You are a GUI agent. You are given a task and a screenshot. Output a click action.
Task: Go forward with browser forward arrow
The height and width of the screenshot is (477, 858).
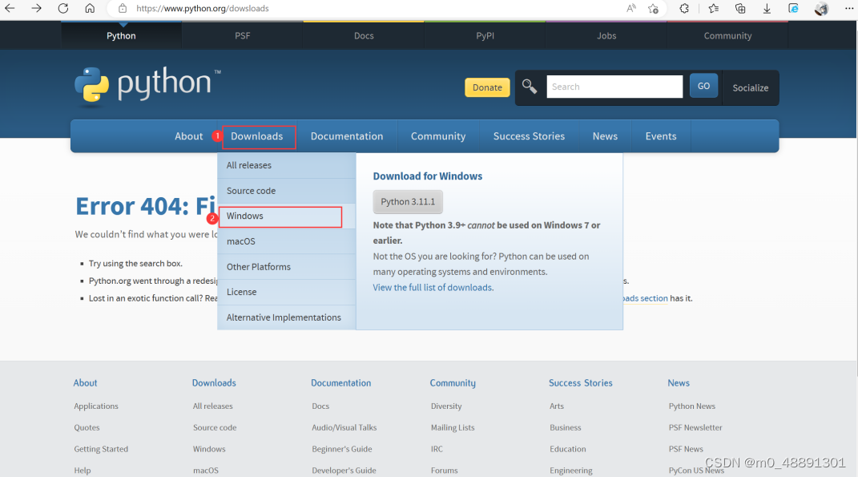point(36,8)
